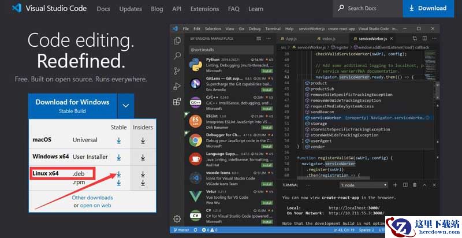This screenshot has width=462, height=238.
Task: Install the ESLint extension
Action: pos(267,128)
